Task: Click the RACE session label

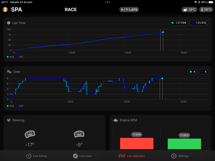Action: 71,10
